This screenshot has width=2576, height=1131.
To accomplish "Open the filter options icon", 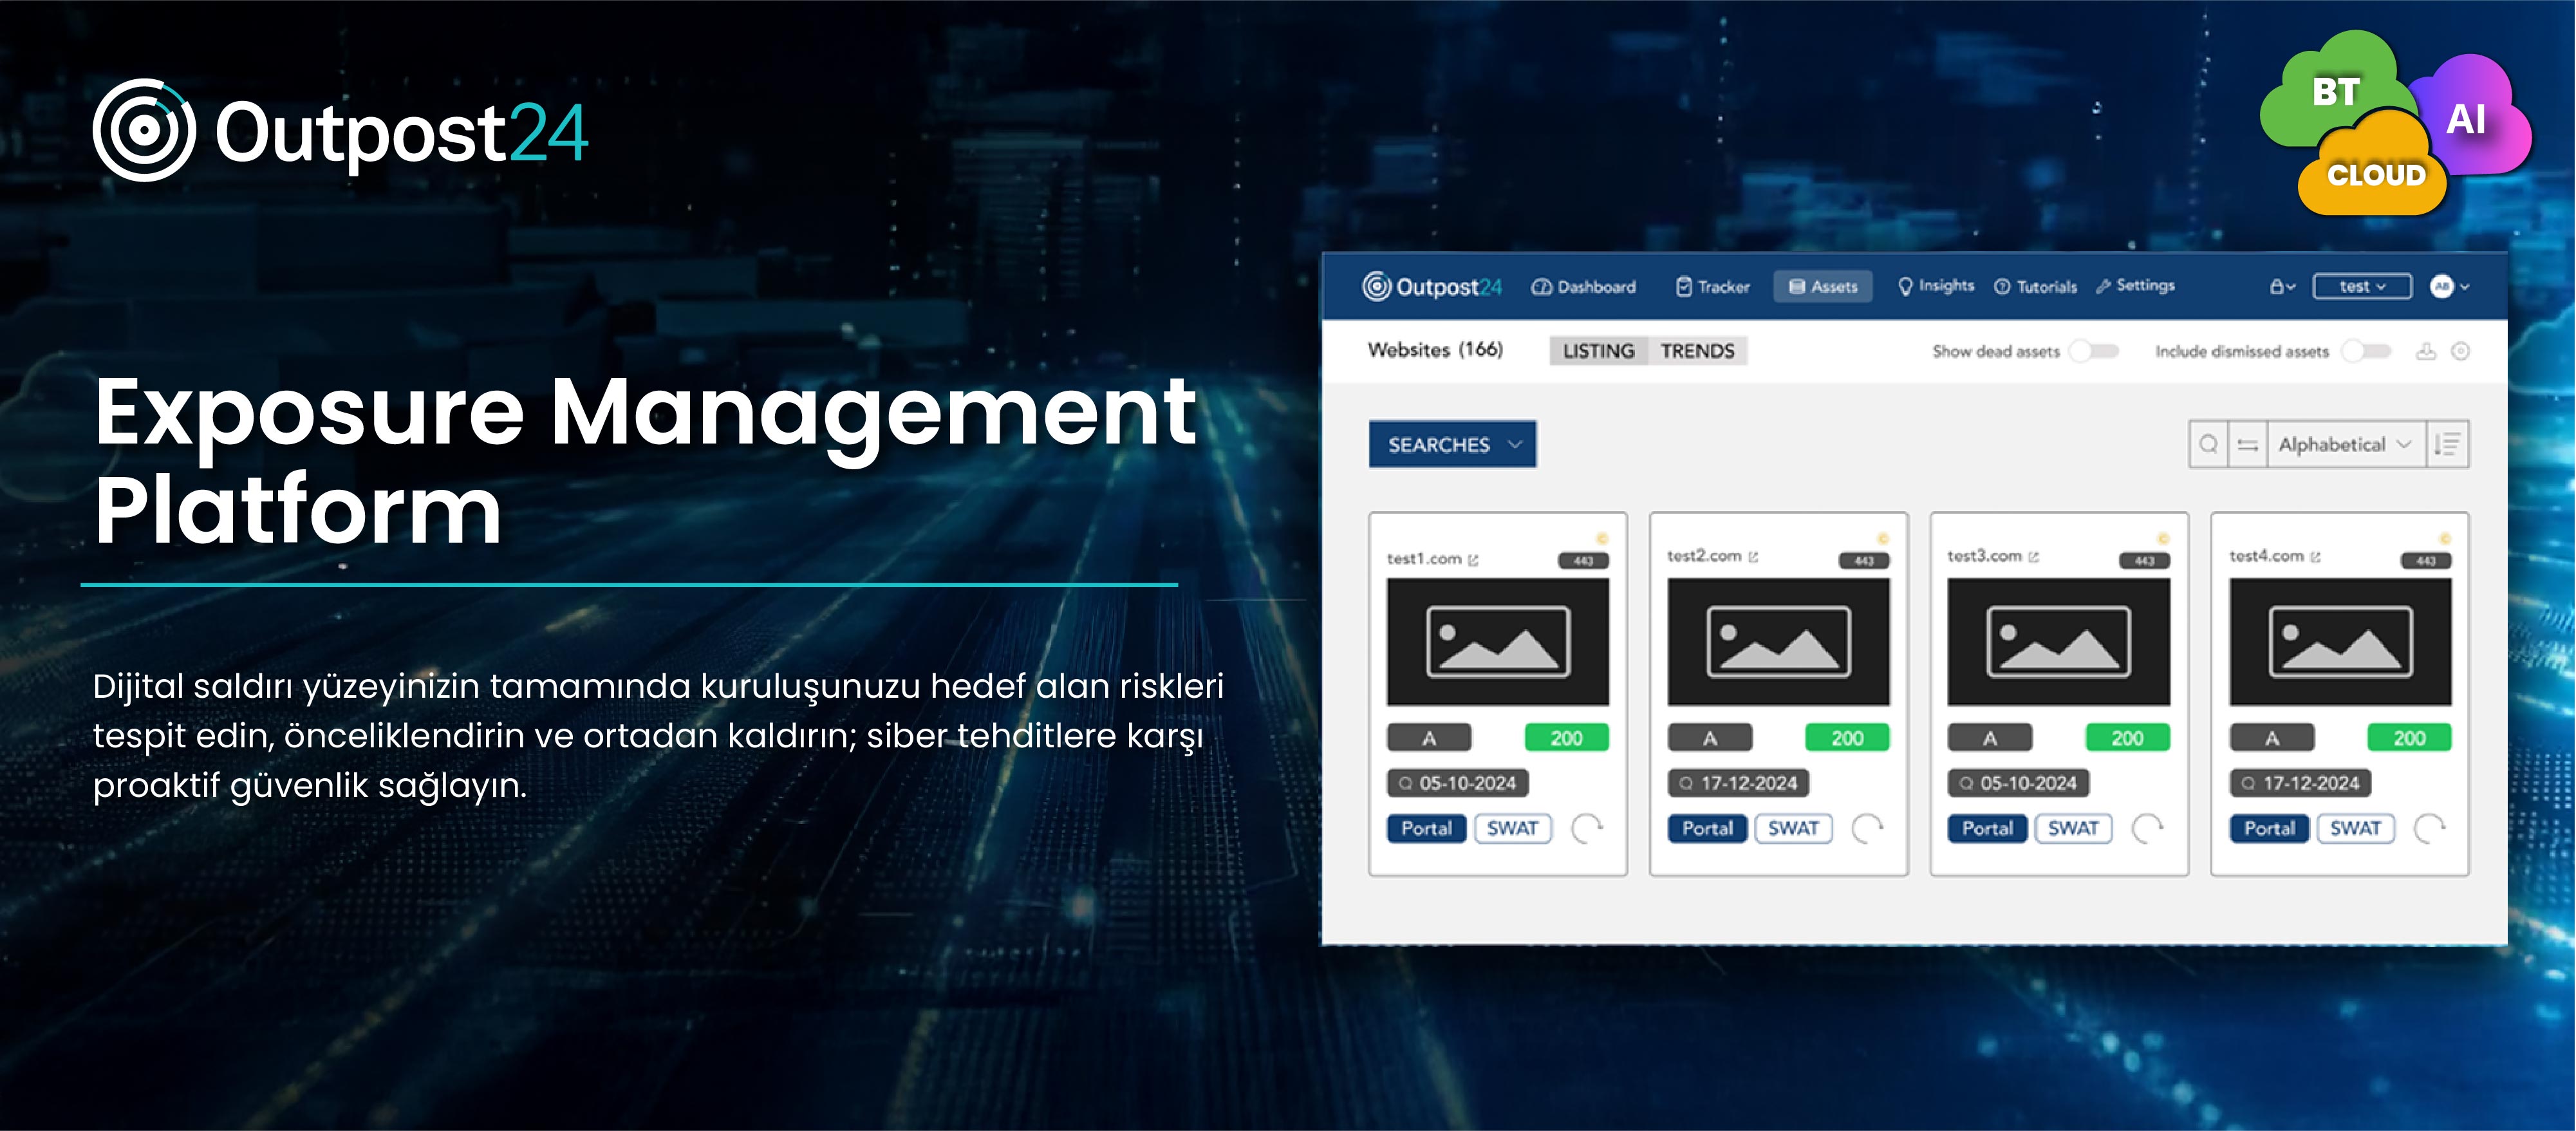I will click(2247, 444).
